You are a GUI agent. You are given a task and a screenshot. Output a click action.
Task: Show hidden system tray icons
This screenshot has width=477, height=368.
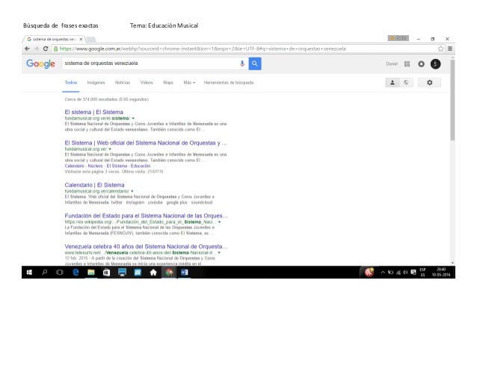click(x=383, y=272)
